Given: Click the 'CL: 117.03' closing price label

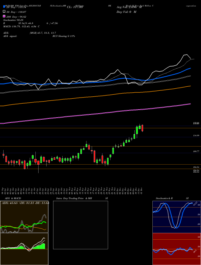Looking at the screenshot, I should pyautogui.click(x=75, y=7).
